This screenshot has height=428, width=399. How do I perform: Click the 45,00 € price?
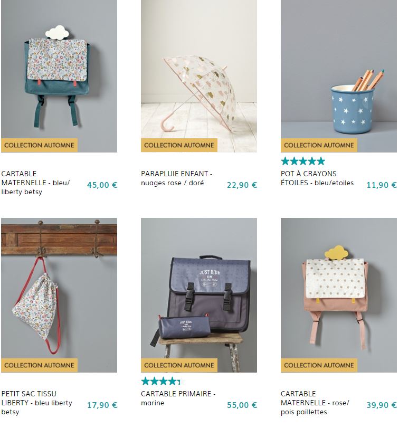click(x=102, y=185)
